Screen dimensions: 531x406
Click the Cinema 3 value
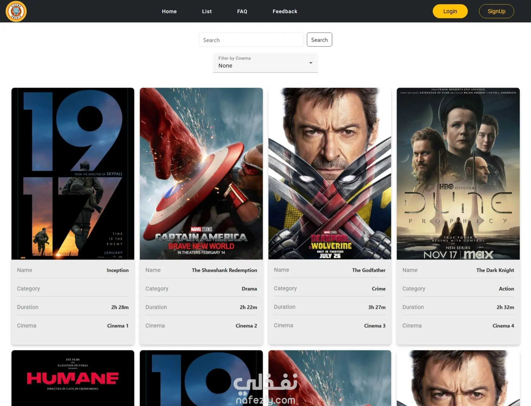click(375, 326)
